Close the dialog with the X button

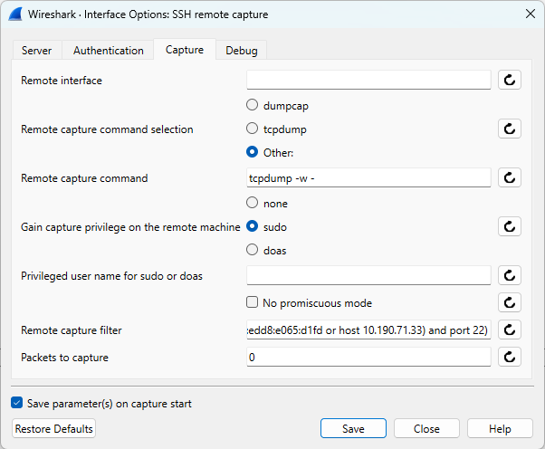[530, 14]
